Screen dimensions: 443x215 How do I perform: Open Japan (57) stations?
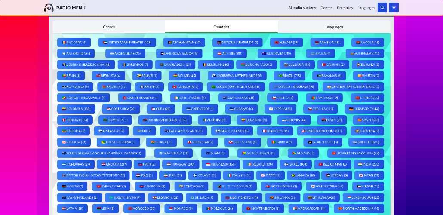coord(369,175)
